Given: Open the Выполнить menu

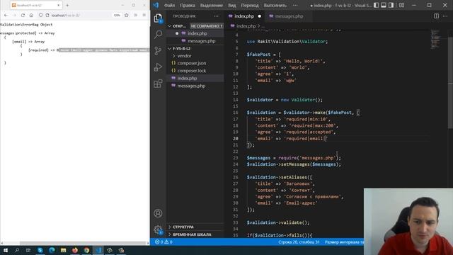Looking at the screenshot, I should (275, 5).
